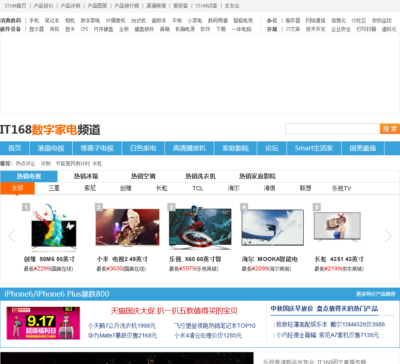Click the right carousel arrow
The image size is (400, 364).
tap(388, 236)
